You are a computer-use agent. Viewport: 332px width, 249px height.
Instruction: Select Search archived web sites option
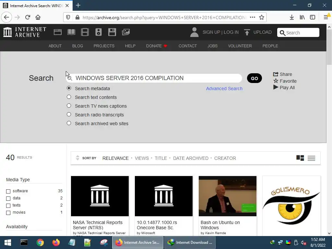pyautogui.click(x=69, y=123)
